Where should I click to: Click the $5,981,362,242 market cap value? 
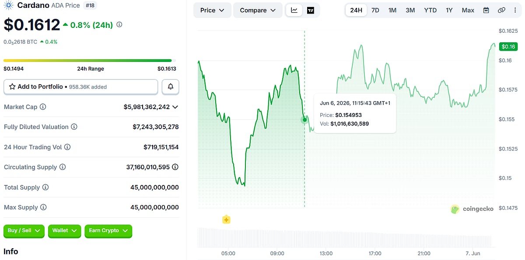(147, 107)
